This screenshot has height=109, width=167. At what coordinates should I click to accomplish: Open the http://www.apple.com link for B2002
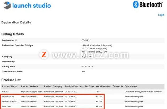point(32,92)
